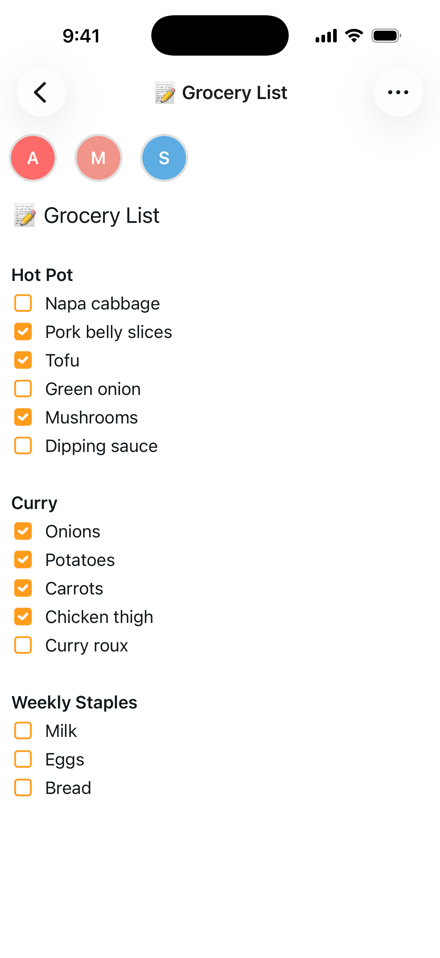The image size is (440, 958).
Task: Tap the memo emoji beside page heading
Action: coord(24,215)
